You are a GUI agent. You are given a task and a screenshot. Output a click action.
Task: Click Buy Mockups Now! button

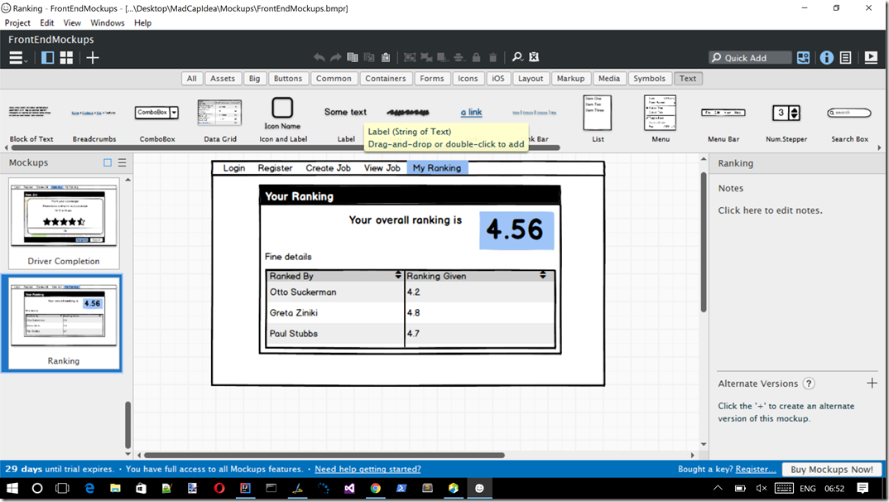(x=832, y=469)
